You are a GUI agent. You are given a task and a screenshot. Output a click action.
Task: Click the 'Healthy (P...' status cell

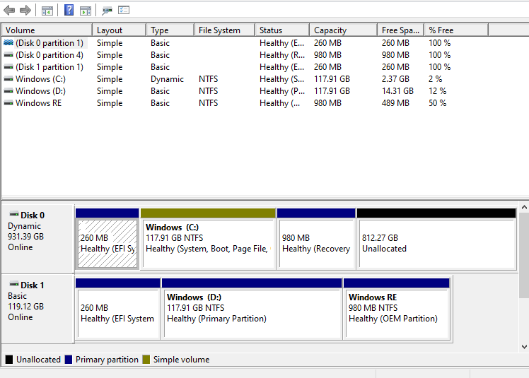[x=282, y=91]
